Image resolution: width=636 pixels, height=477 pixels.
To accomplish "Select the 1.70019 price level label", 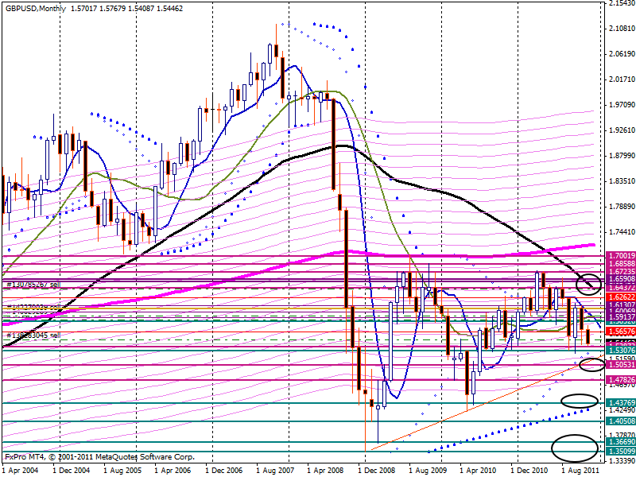I will [621, 256].
